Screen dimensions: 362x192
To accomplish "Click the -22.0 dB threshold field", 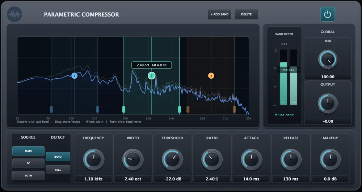I will 172,179.
